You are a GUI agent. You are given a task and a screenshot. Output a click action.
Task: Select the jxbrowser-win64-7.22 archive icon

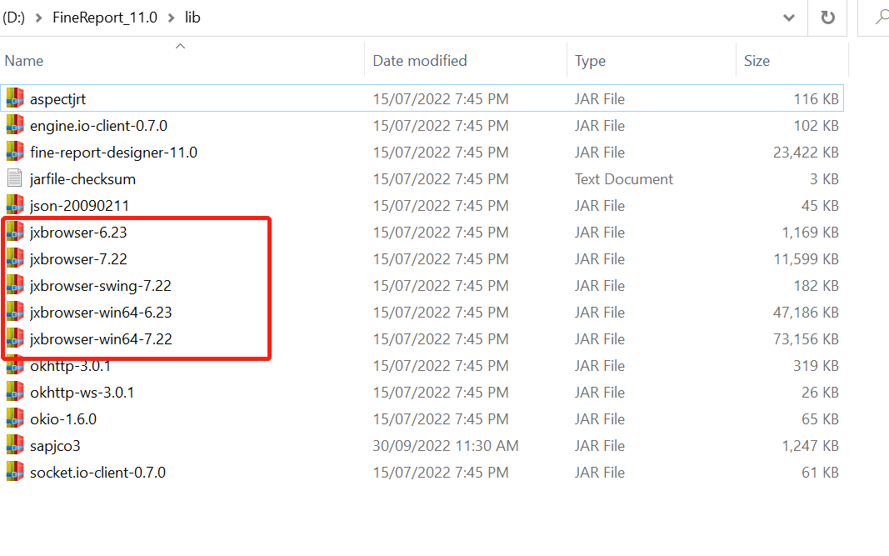15,338
